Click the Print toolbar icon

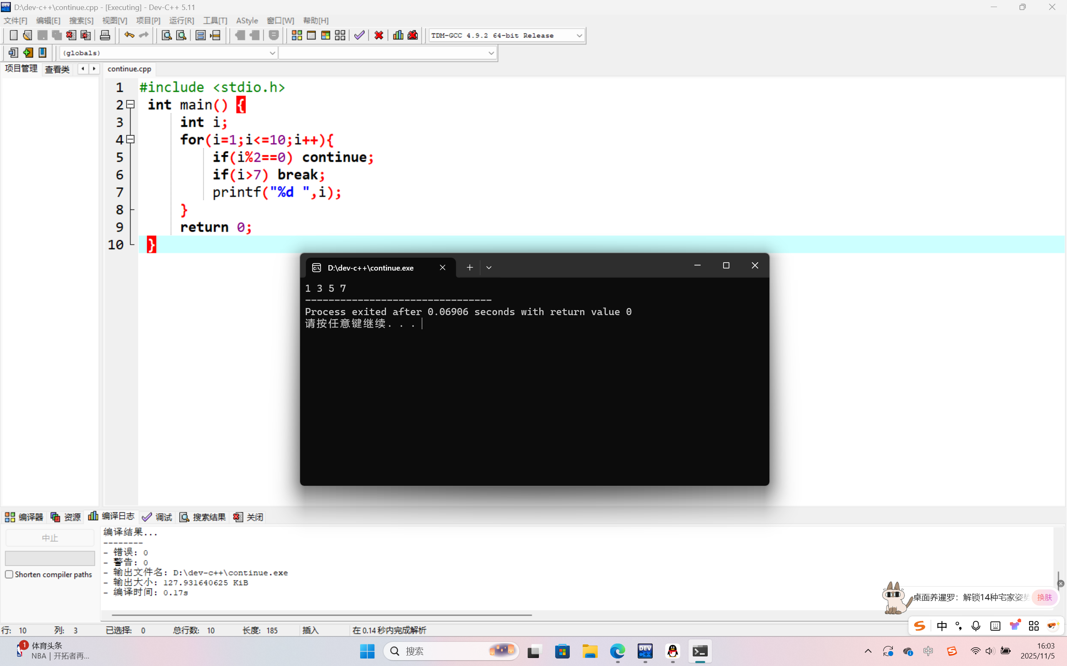pyautogui.click(x=105, y=35)
